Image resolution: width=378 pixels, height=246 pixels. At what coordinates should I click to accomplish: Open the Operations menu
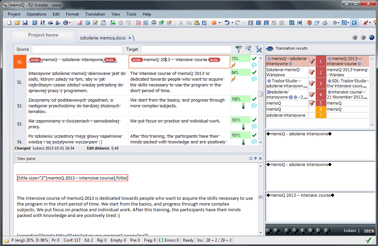click(x=36, y=14)
